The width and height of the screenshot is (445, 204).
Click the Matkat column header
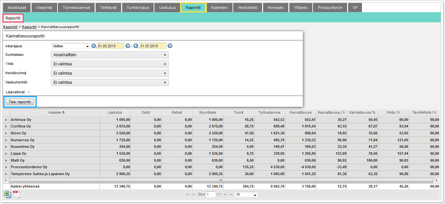pyautogui.click(x=177, y=112)
